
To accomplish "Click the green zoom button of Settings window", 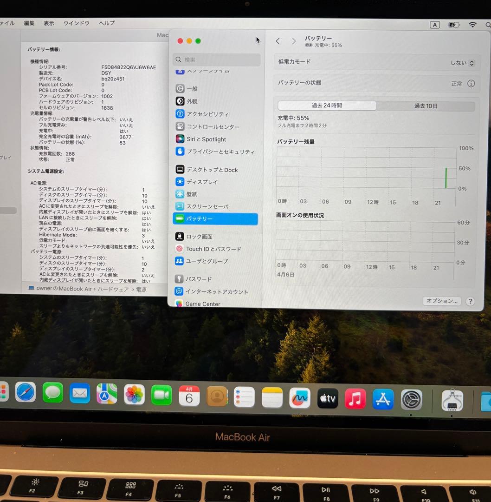I will (x=198, y=41).
